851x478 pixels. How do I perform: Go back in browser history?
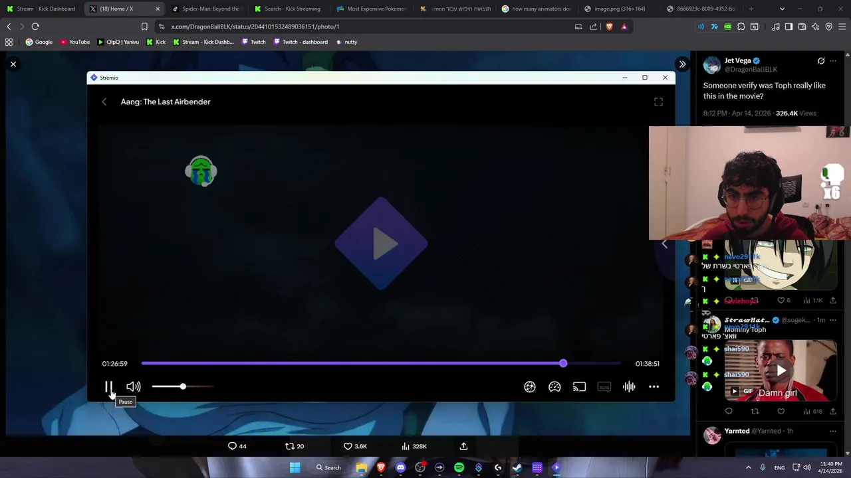point(9,27)
